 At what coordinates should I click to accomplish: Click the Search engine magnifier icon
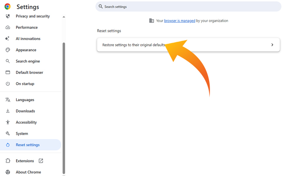pyautogui.click(x=7, y=61)
